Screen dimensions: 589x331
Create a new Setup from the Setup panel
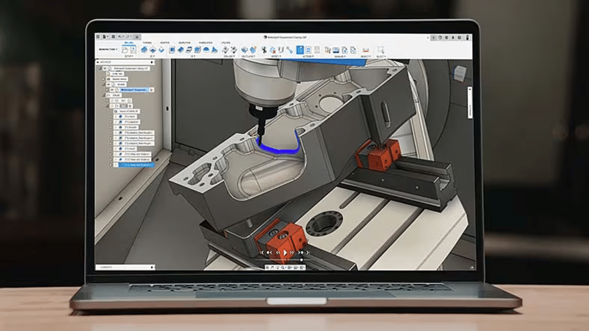pos(124,50)
